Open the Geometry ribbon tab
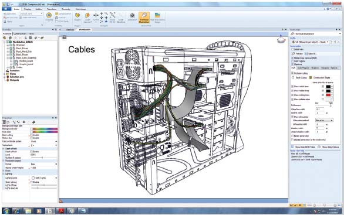This screenshot has height=215, width=344. (66, 9)
